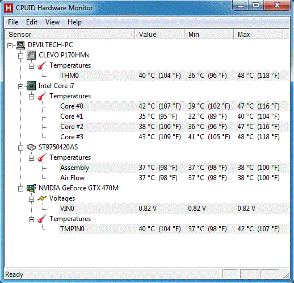294x283 pixels.
Task: Open the View menu
Action: pyautogui.click(x=52, y=22)
